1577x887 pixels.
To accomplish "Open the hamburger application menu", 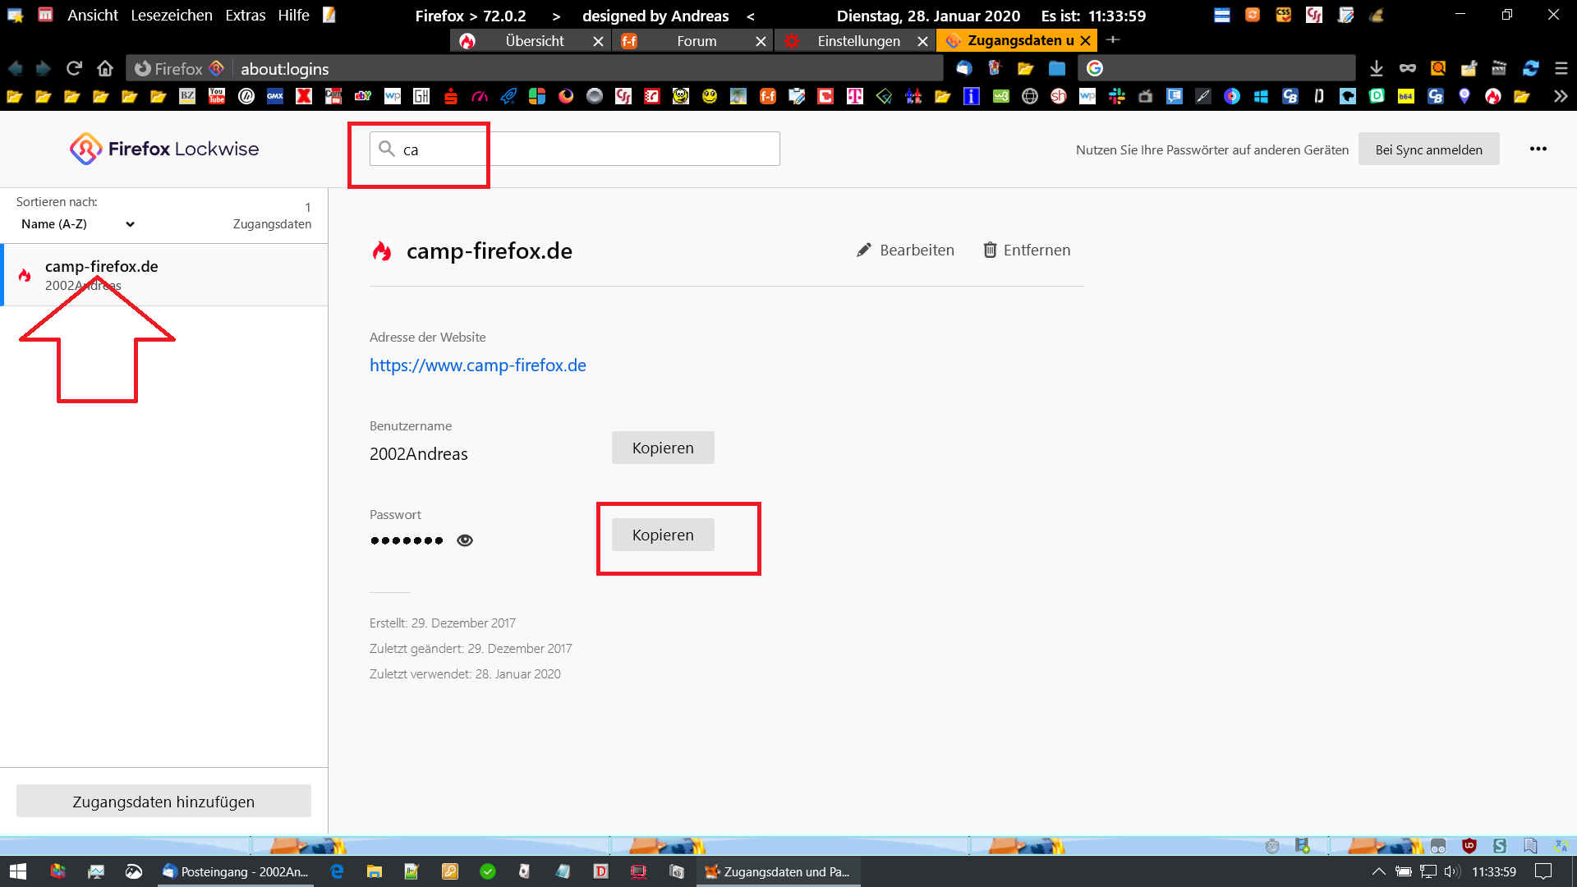I will pyautogui.click(x=1561, y=68).
